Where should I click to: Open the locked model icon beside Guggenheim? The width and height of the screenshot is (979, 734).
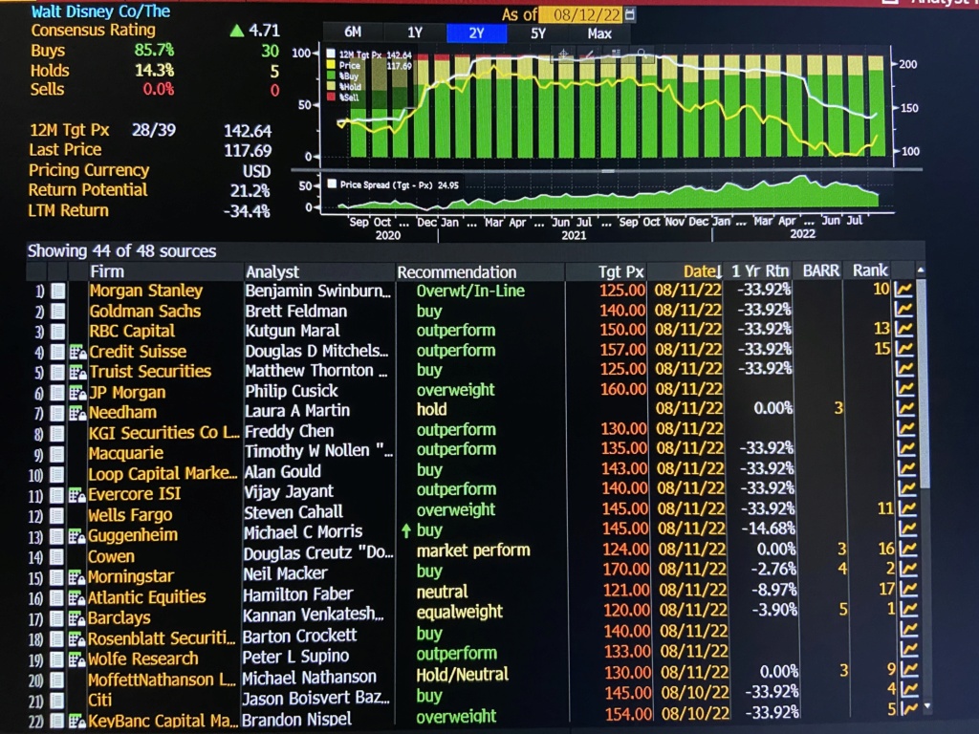[76, 536]
